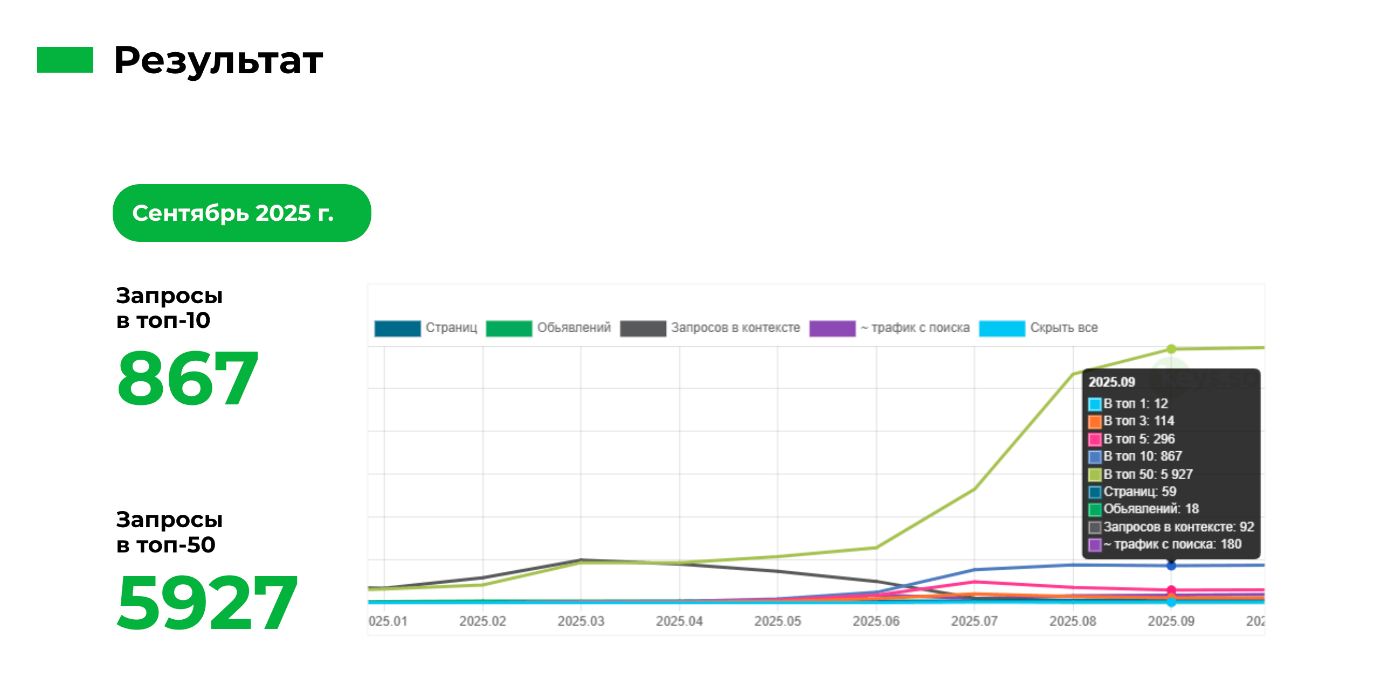
Task: Click the Объявлений legend text
Action: 574,327
